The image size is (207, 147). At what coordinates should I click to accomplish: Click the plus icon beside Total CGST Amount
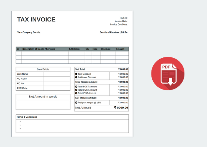click(76, 90)
